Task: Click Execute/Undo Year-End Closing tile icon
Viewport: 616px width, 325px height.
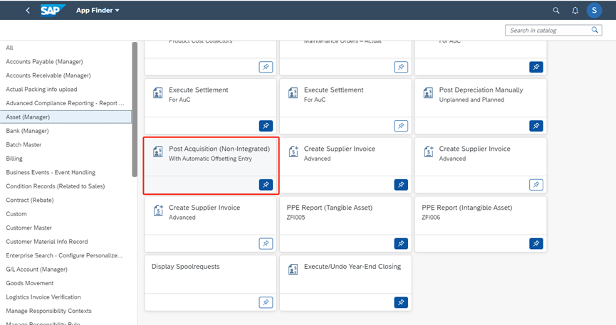Action: tap(293, 270)
